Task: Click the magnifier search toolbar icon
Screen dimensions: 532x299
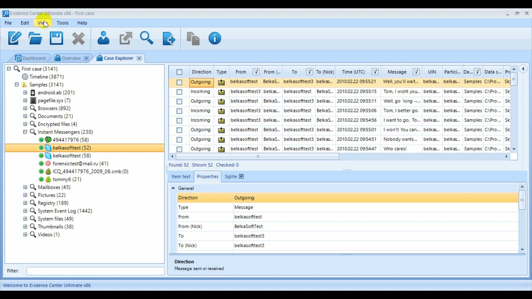Action: pos(147,38)
